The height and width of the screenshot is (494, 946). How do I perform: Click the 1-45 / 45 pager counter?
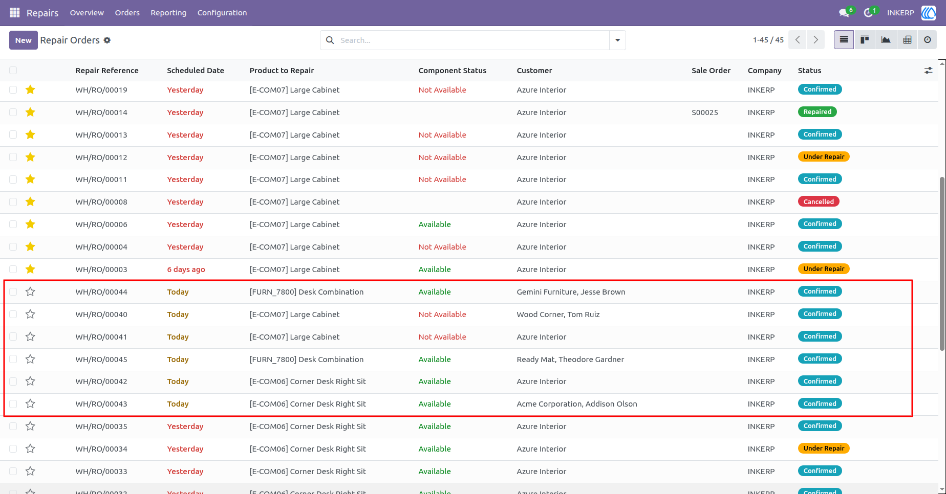click(x=768, y=40)
